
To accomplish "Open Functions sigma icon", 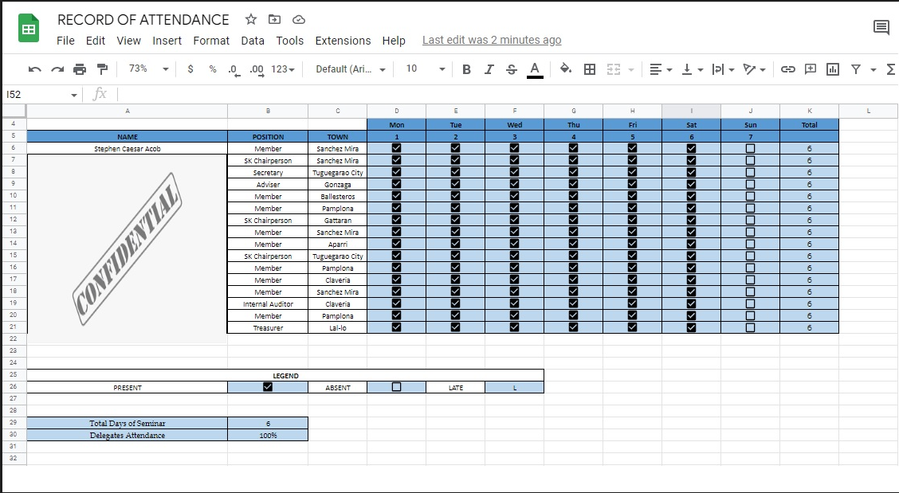I will tap(890, 69).
